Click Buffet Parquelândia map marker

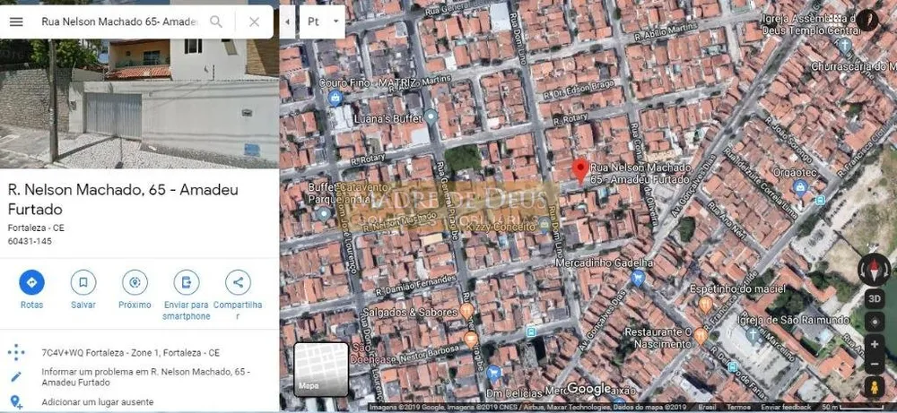[324, 214]
